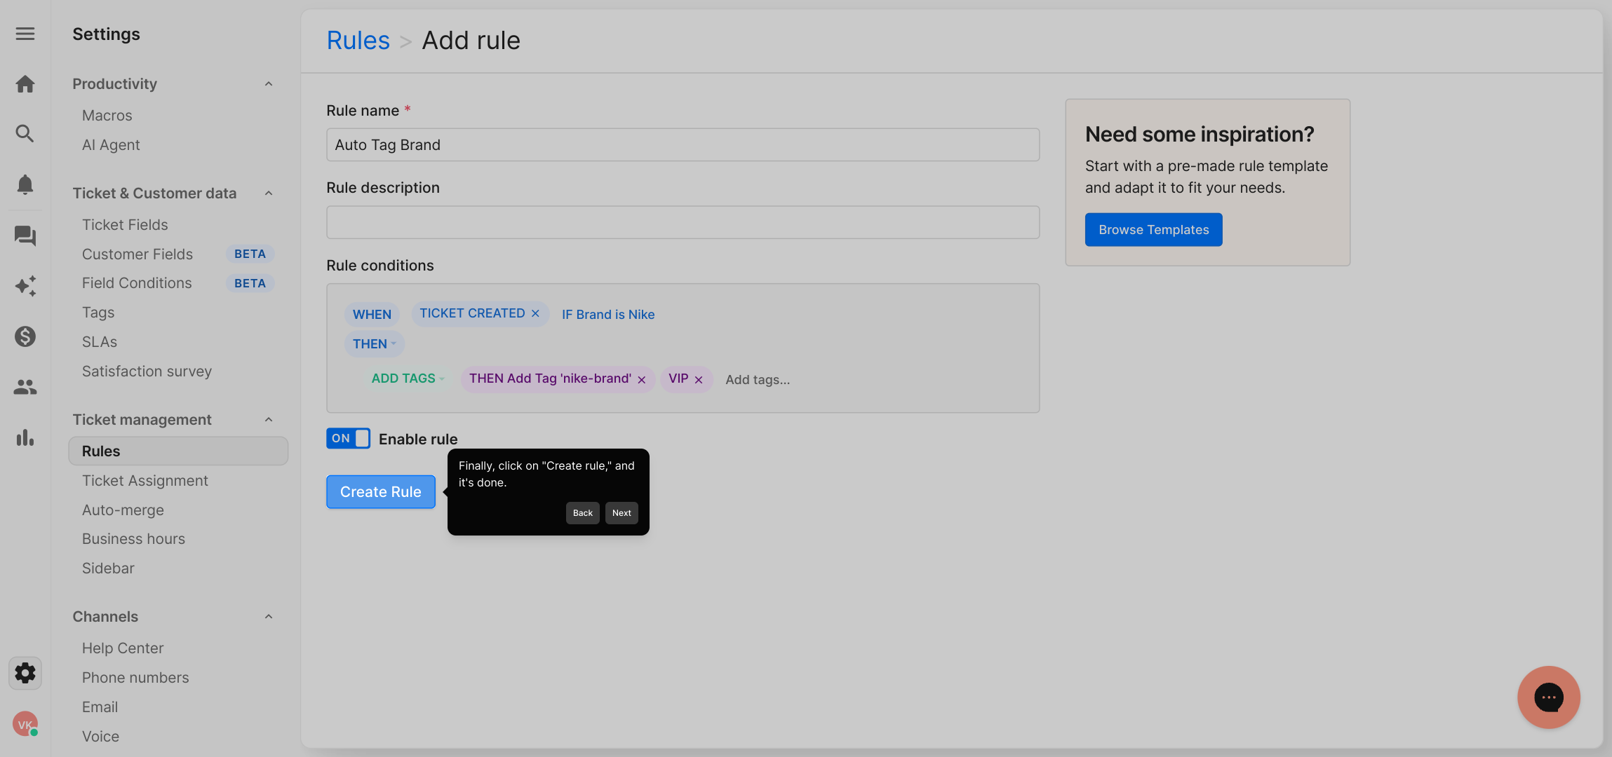
Task: Click the 'THEN Add Tag nike-brand' chip text
Action: click(550, 378)
